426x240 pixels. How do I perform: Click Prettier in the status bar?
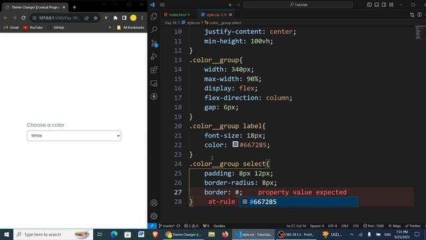tap(413, 226)
